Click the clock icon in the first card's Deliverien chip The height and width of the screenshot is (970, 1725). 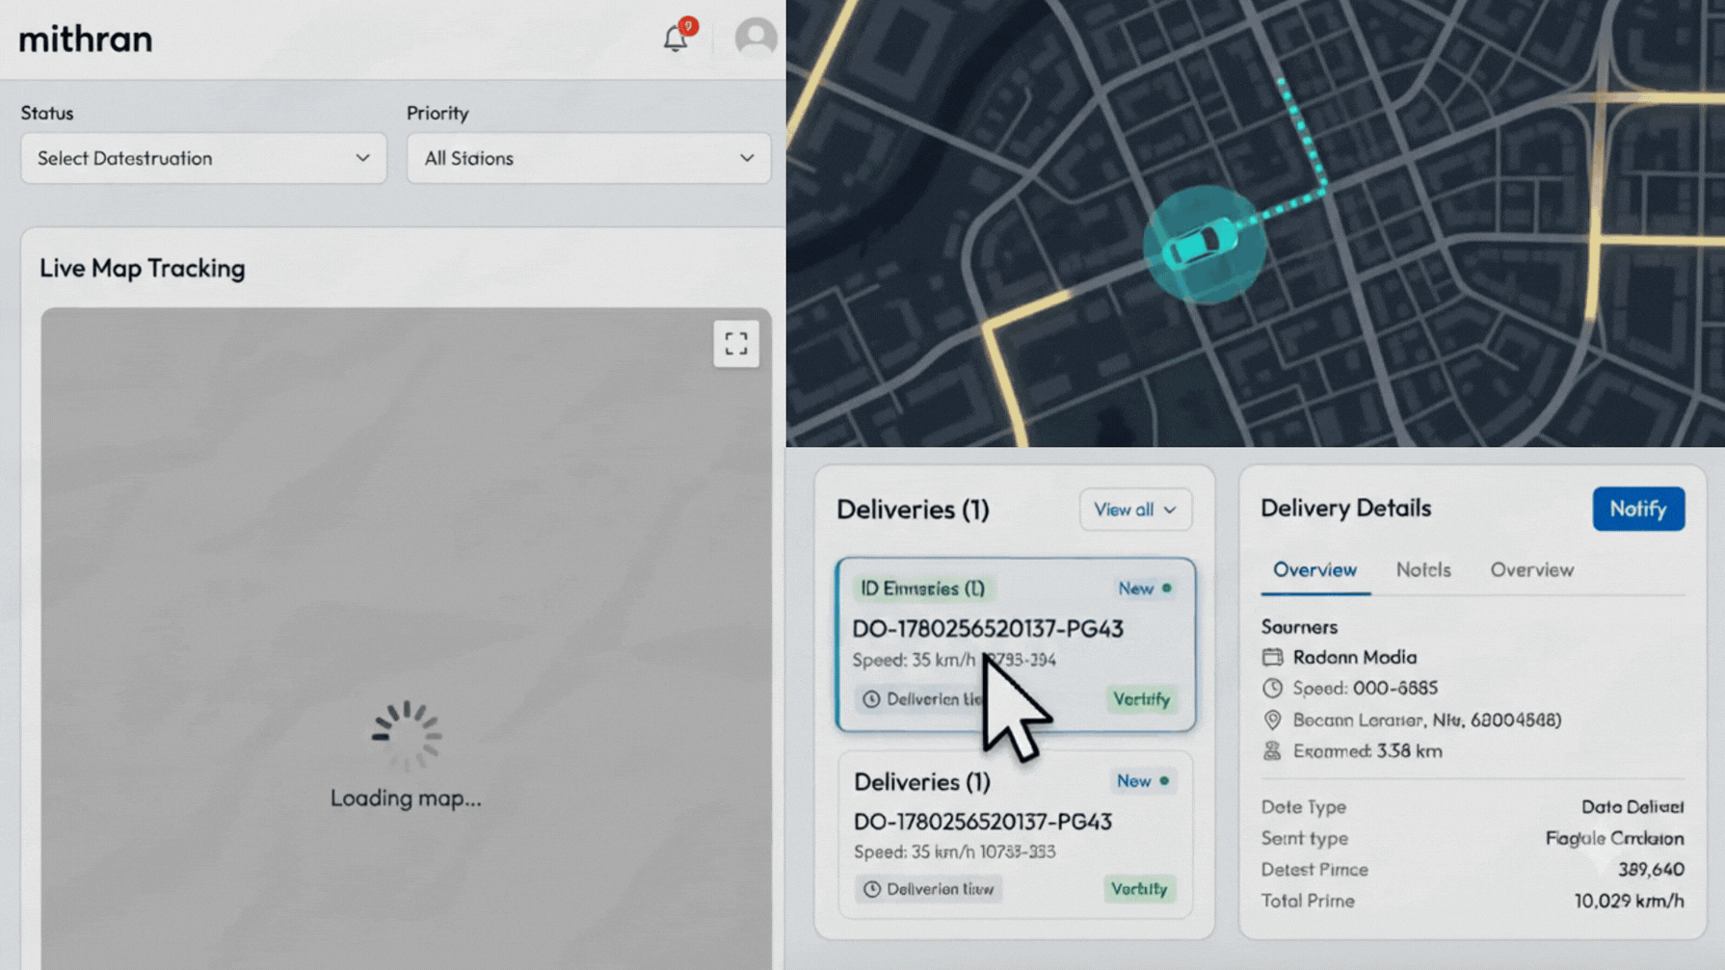(871, 699)
